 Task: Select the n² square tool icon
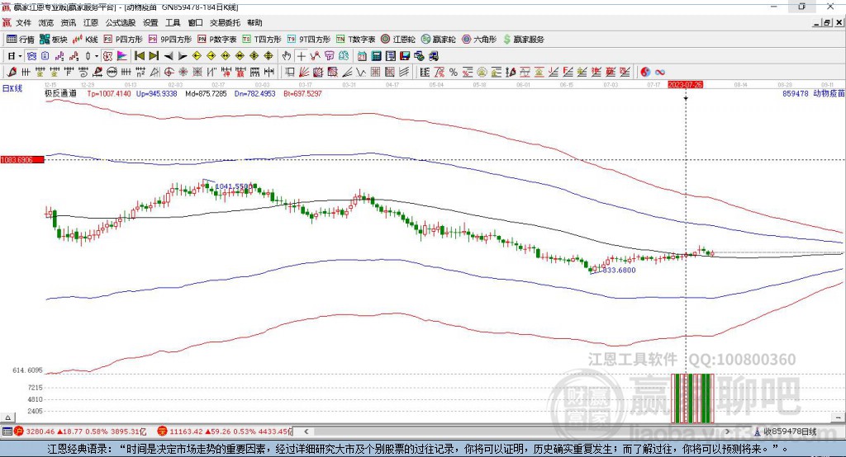point(140,73)
